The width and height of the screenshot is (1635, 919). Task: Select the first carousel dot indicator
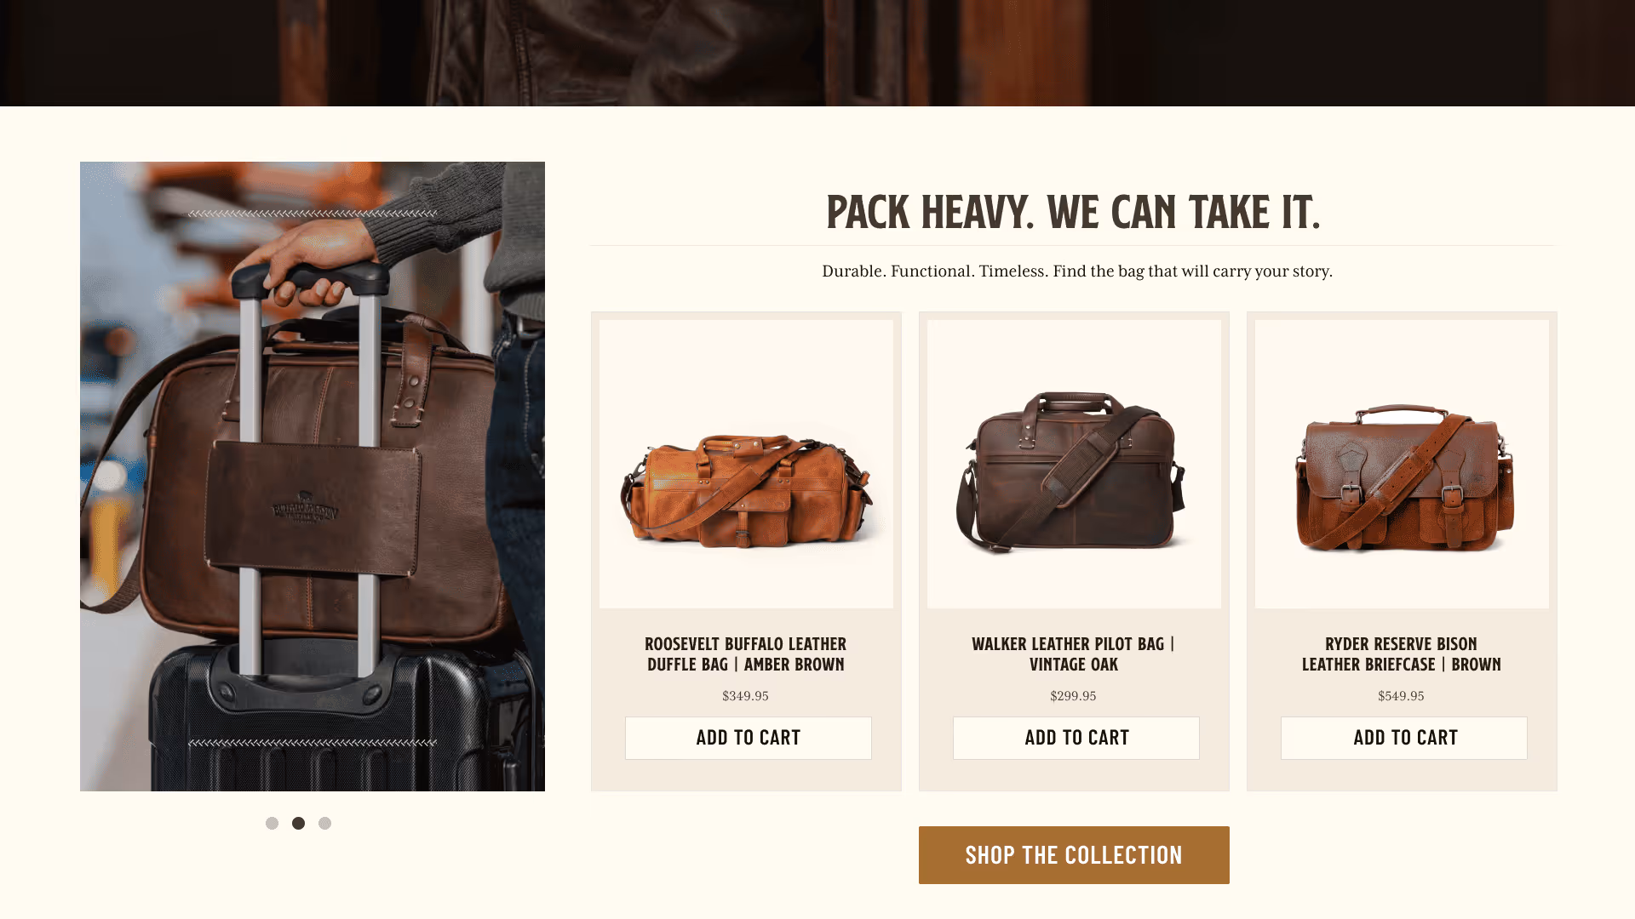[272, 823]
